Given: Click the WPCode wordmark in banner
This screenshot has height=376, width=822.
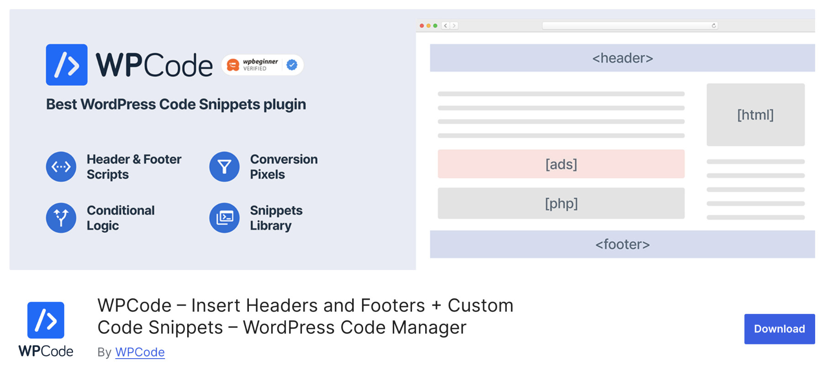Looking at the screenshot, I should click(x=154, y=65).
